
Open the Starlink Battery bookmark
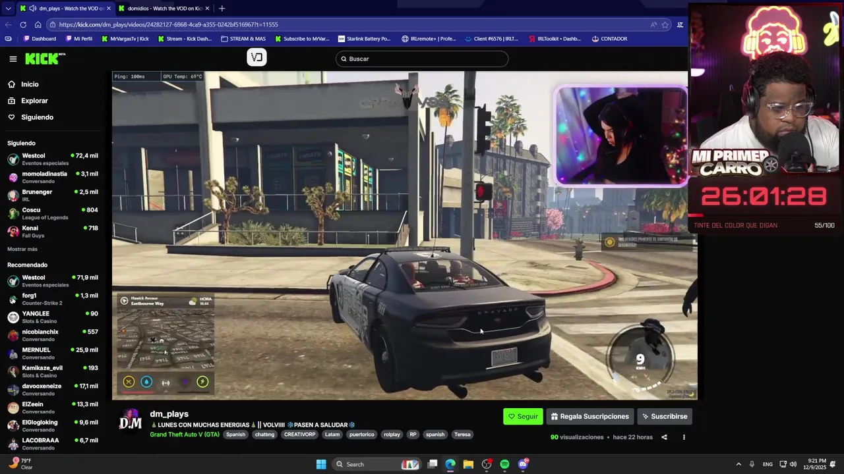pos(365,39)
